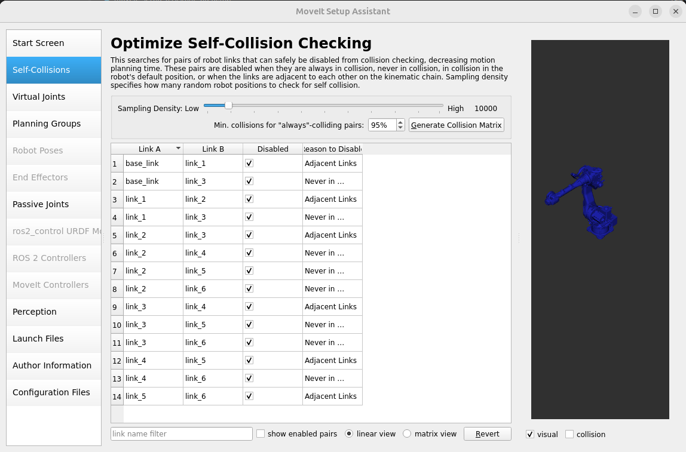686x452 pixels.
Task: Click the Revert button
Action: pyautogui.click(x=488, y=433)
